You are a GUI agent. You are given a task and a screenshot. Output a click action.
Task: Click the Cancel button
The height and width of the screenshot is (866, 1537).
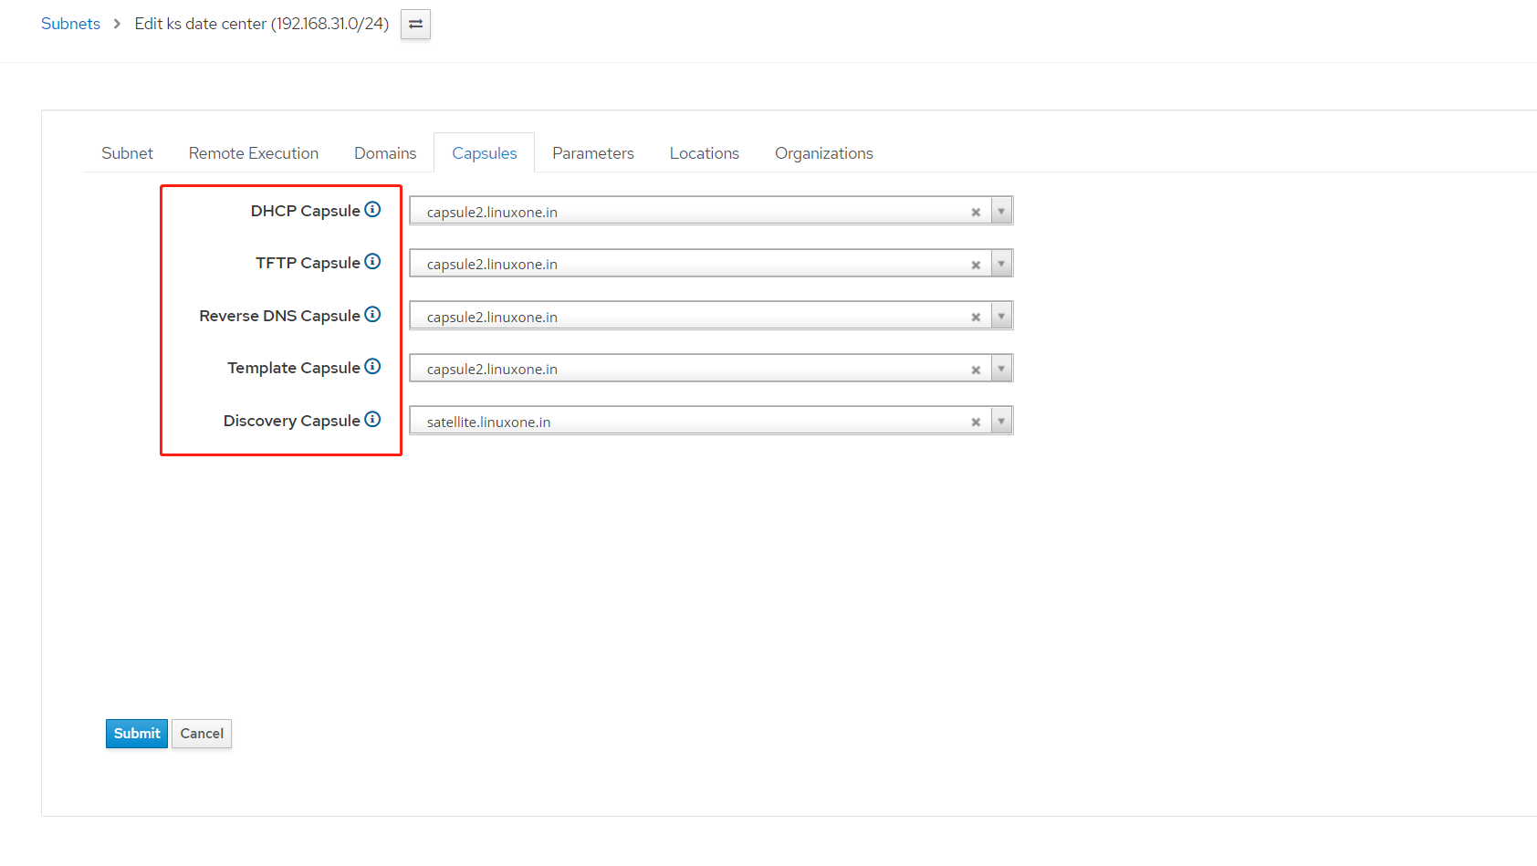(x=202, y=734)
